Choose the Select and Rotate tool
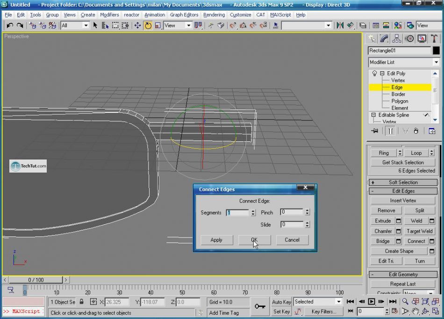 pos(148,26)
